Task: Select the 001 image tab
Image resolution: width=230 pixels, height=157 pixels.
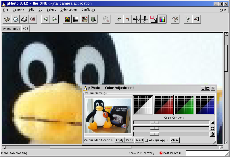Action: click(x=26, y=28)
